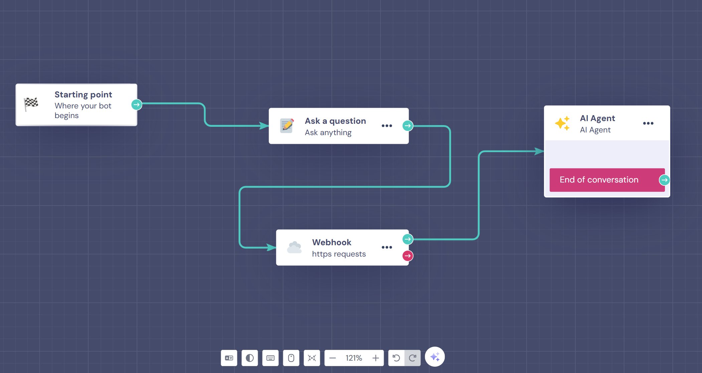Toggle dark/light contrast theme
Screen dimensions: 702x373
click(250, 358)
